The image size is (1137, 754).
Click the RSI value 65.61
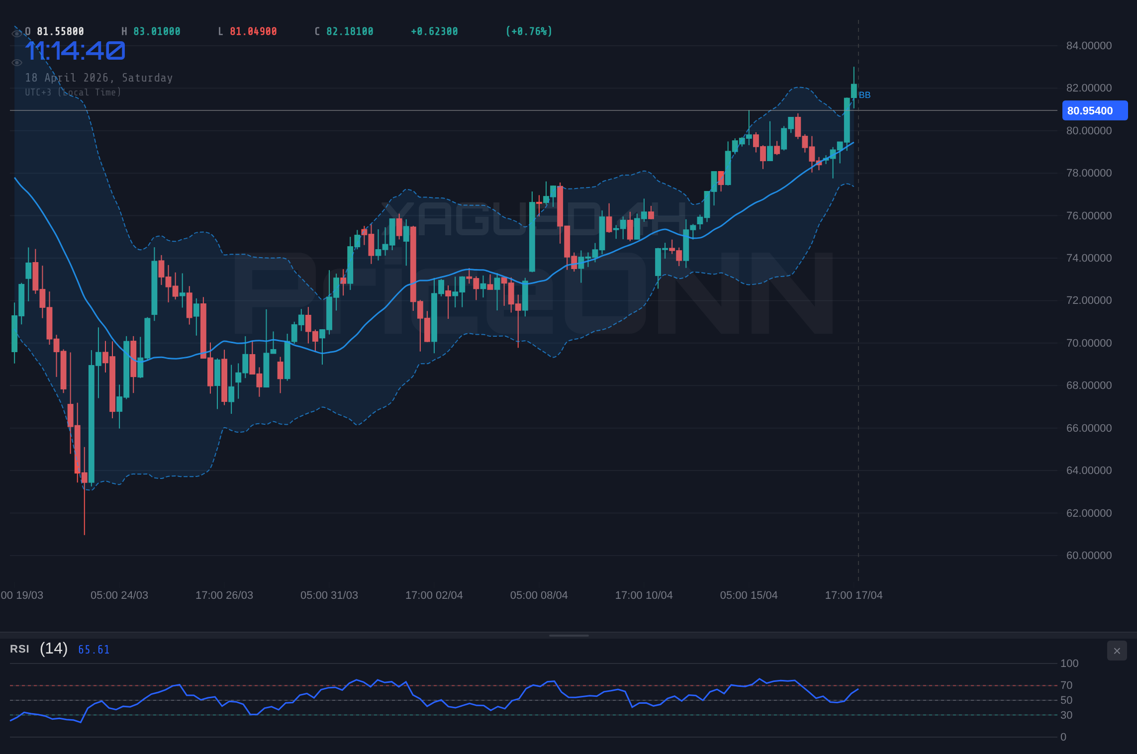tap(94, 650)
